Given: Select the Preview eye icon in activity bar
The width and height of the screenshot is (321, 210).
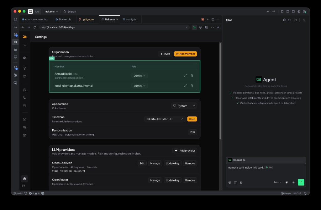Looking at the screenshot, I should coord(15,42).
